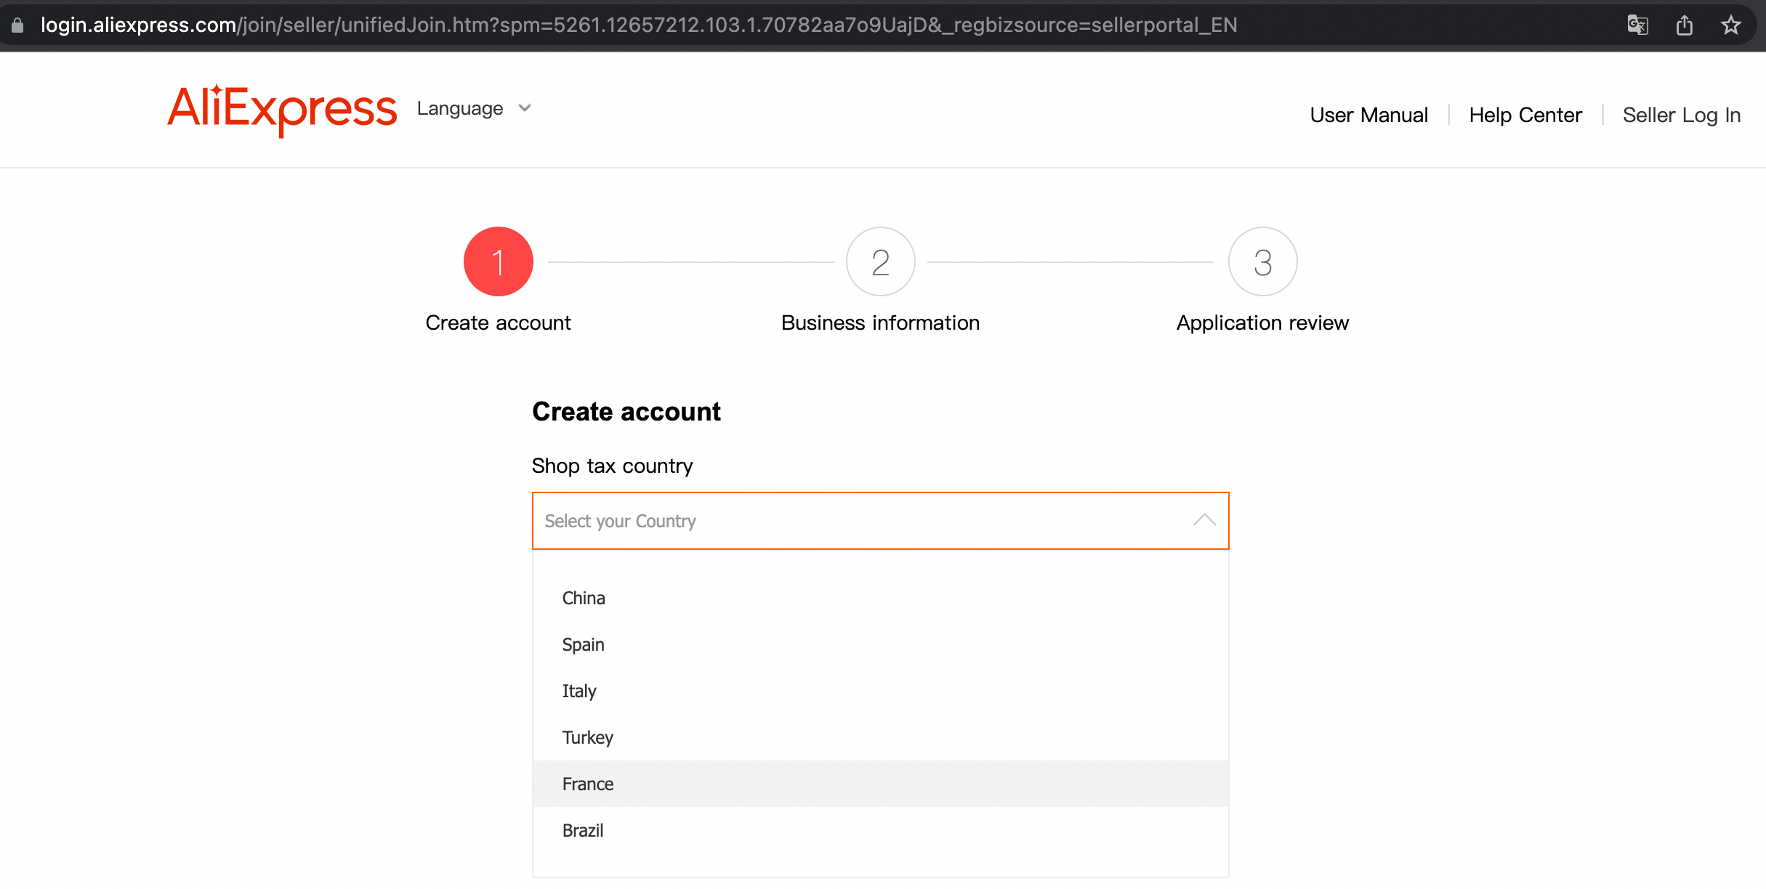
Task: Click the share icon in address bar
Action: click(1685, 25)
